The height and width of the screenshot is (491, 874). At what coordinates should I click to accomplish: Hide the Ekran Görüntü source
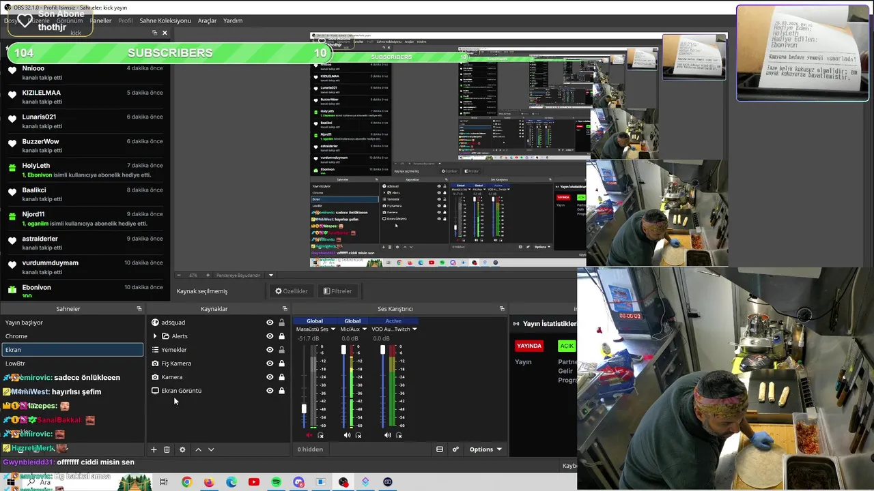click(x=270, y=391)
